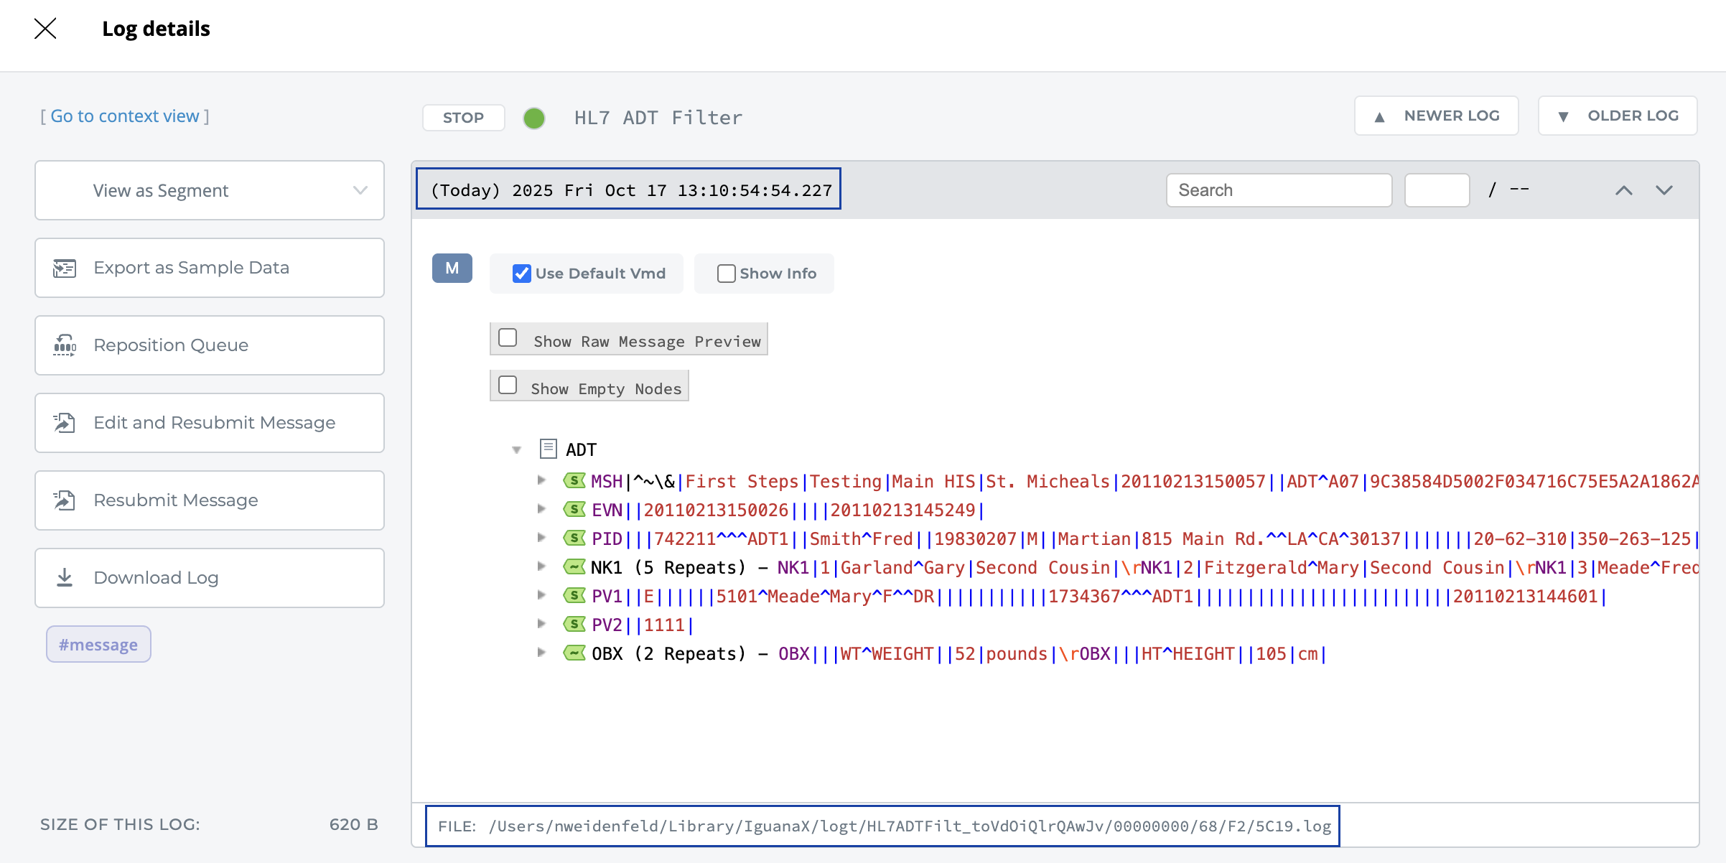
Task: Expand the PID segment node
Action: (x=542, y=538)
